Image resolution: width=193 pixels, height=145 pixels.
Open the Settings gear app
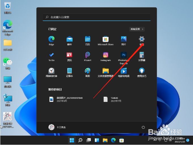(x=142, y=41)
